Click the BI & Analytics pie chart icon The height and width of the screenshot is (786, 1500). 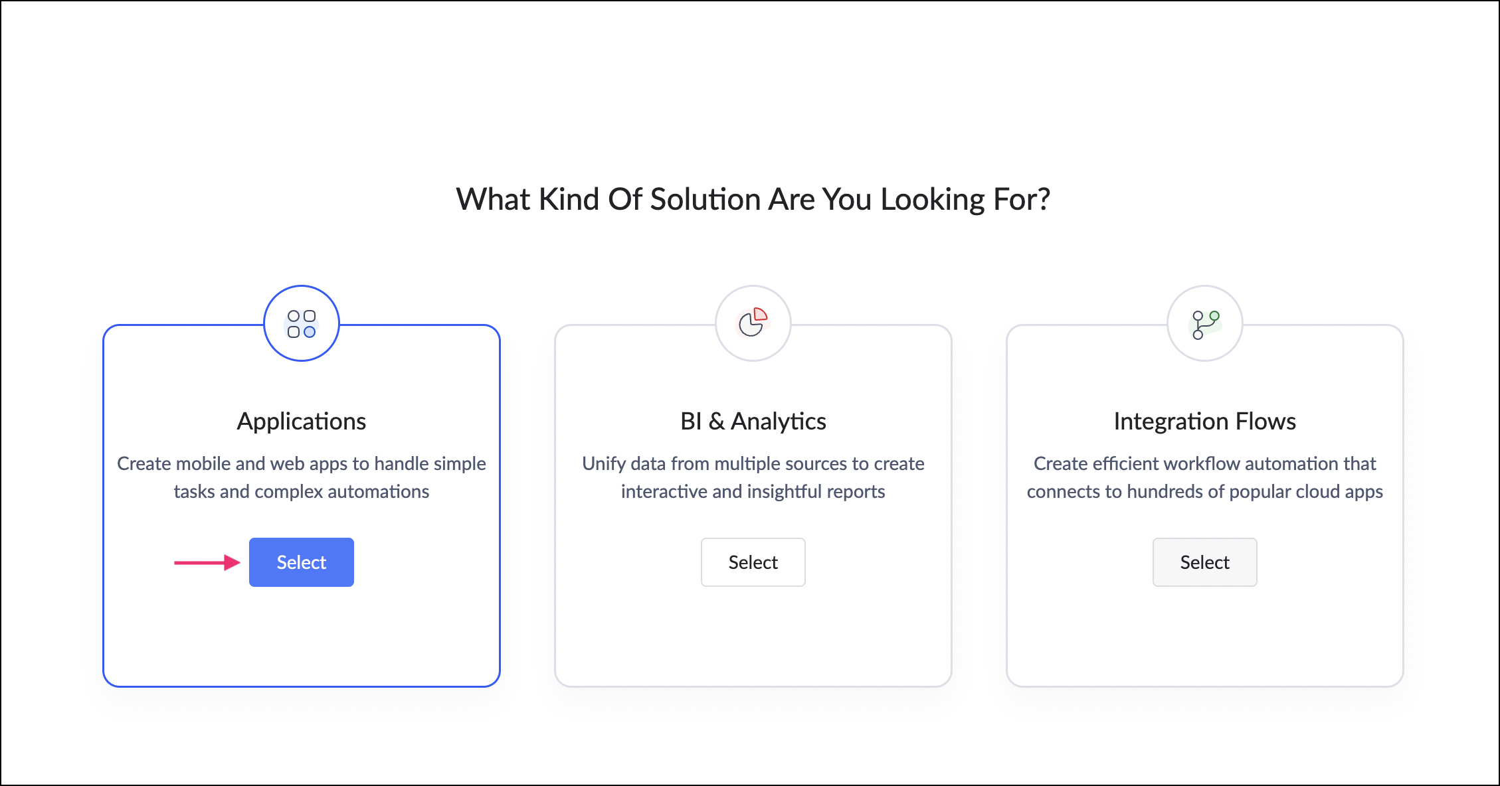tap(753, 323)
